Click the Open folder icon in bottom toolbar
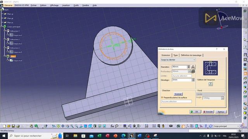Viewport: 248px width, 139px height. pos(9,126)
